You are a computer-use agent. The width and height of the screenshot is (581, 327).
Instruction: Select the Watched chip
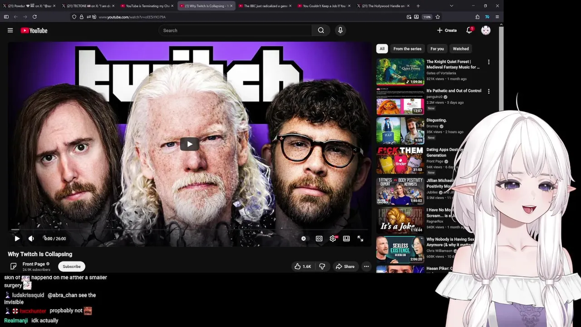[461, 49]
